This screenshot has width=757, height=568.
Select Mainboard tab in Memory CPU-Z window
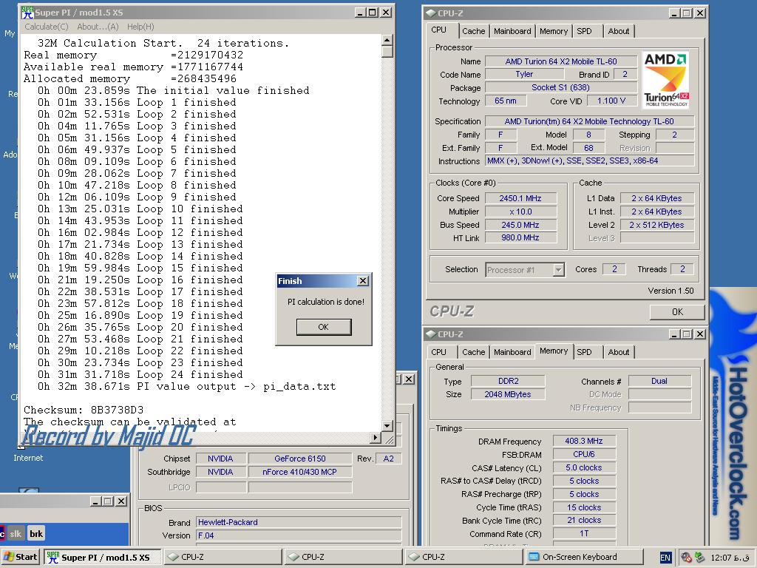512,352
